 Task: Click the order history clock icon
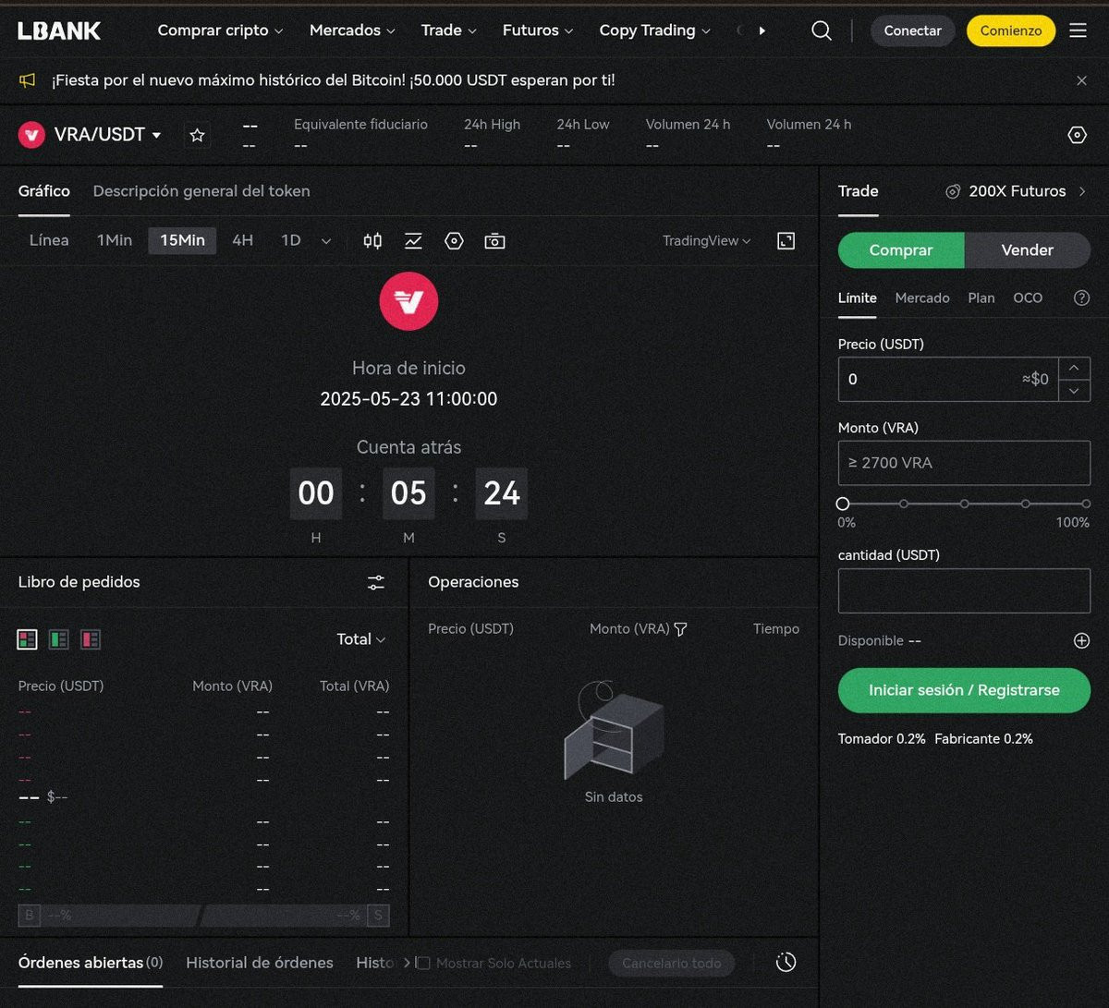pos(786,962)
